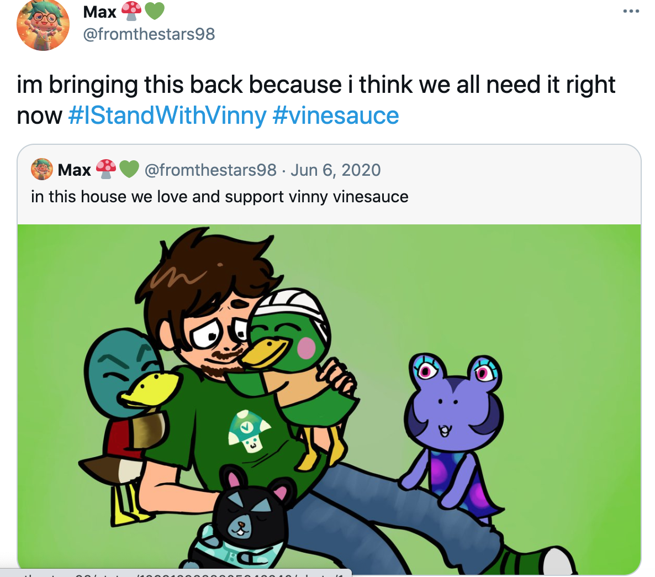Click Max's profile avatar at the top
The width and height of the screenshot is (655, 577).
43,25
